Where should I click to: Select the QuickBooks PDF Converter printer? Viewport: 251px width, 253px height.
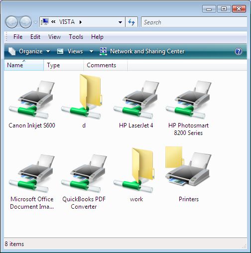tap(84, 173)
